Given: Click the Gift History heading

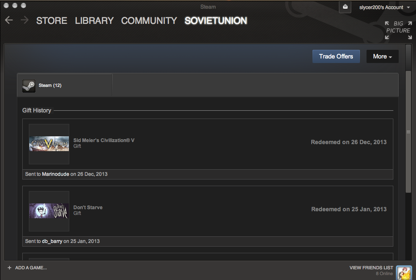Looking at the screenshot, I should click(37, 110).
